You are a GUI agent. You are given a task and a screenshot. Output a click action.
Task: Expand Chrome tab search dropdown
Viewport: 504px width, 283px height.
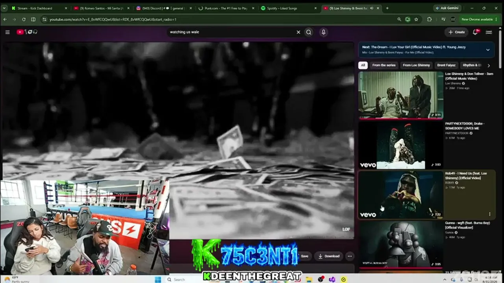coord(5,8)
